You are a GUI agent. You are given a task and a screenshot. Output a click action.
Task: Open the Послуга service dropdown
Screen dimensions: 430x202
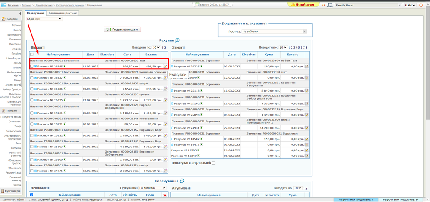[x=274, y=31]
